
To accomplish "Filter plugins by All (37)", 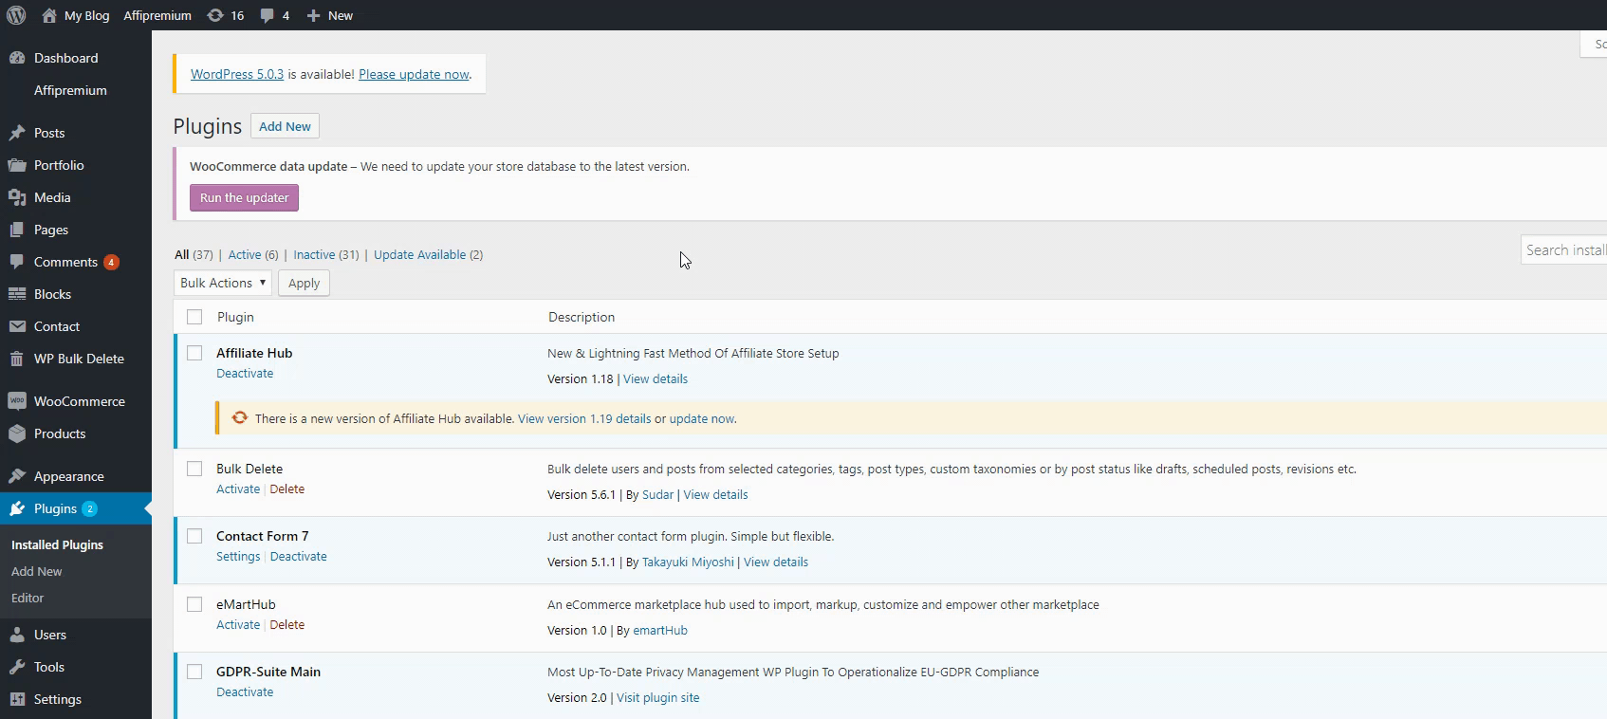I will tap(194, 254).
